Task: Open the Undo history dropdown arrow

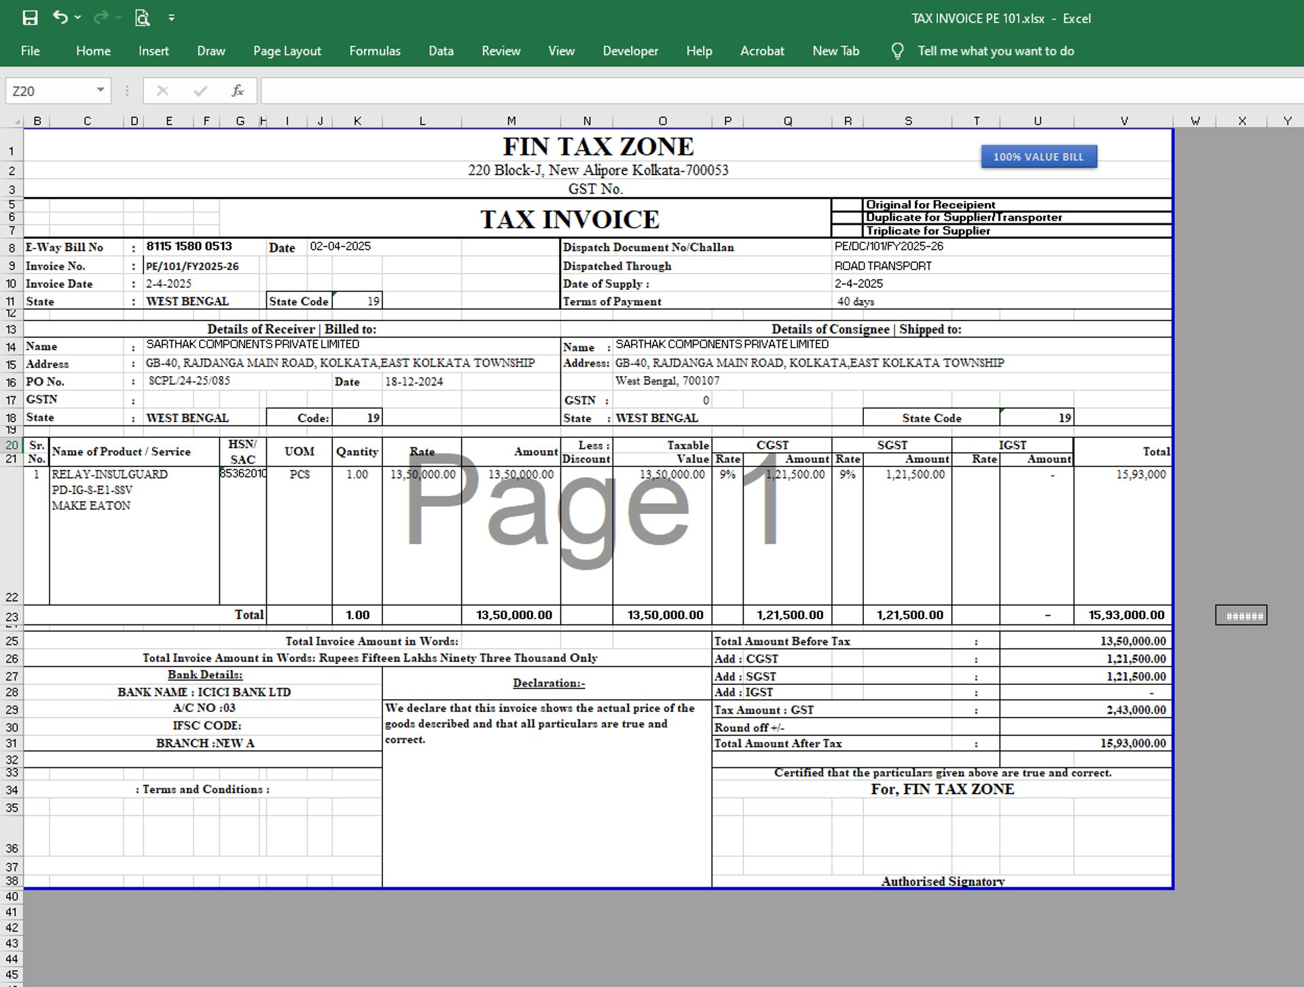Action: (78, 18)
